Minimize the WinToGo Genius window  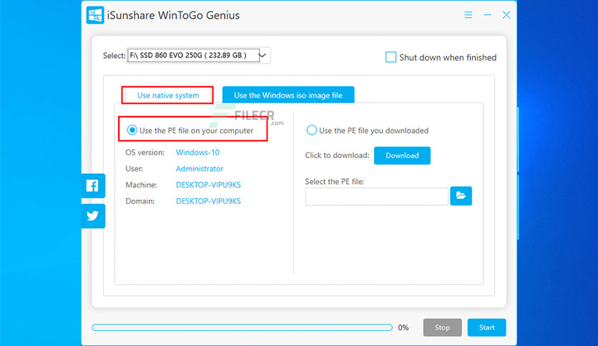[x=487, y=15]
